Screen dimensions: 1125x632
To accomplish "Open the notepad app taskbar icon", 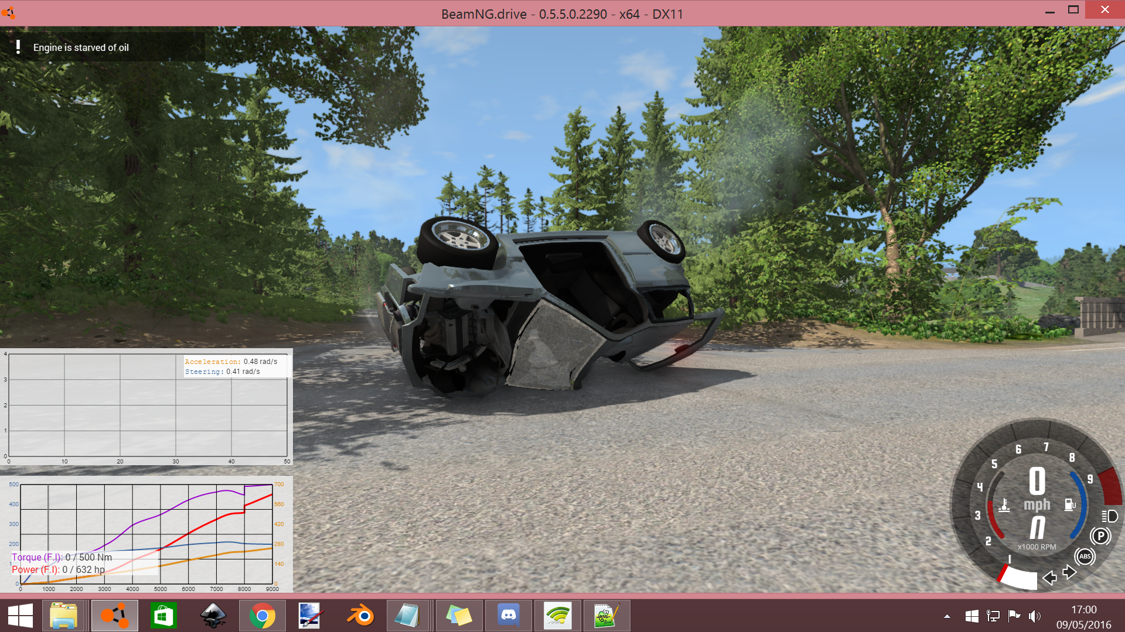I will [407, 616].
